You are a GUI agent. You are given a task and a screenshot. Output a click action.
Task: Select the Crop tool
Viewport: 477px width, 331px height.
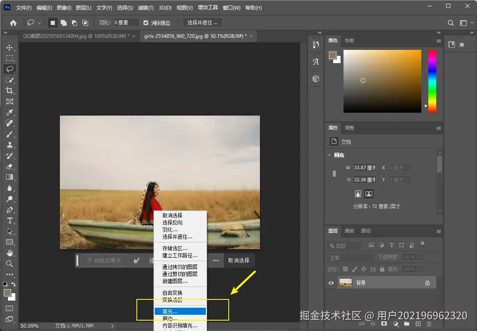tap(10, 91)
